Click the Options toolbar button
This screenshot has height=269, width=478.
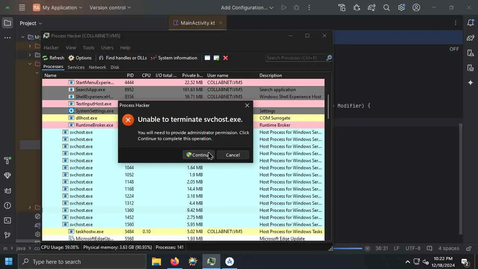point(80,58)
